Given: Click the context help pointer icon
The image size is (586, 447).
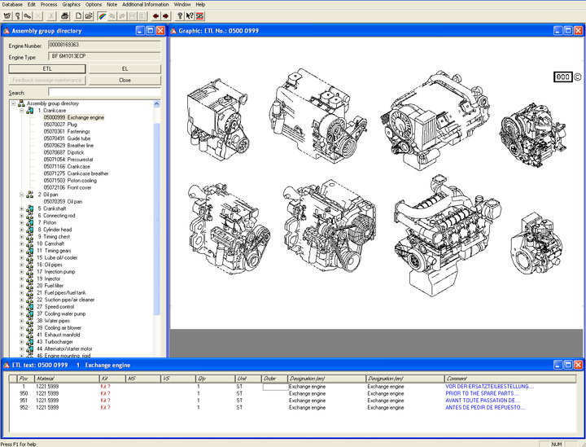Looking at the screenshot, I should [190, 15].
